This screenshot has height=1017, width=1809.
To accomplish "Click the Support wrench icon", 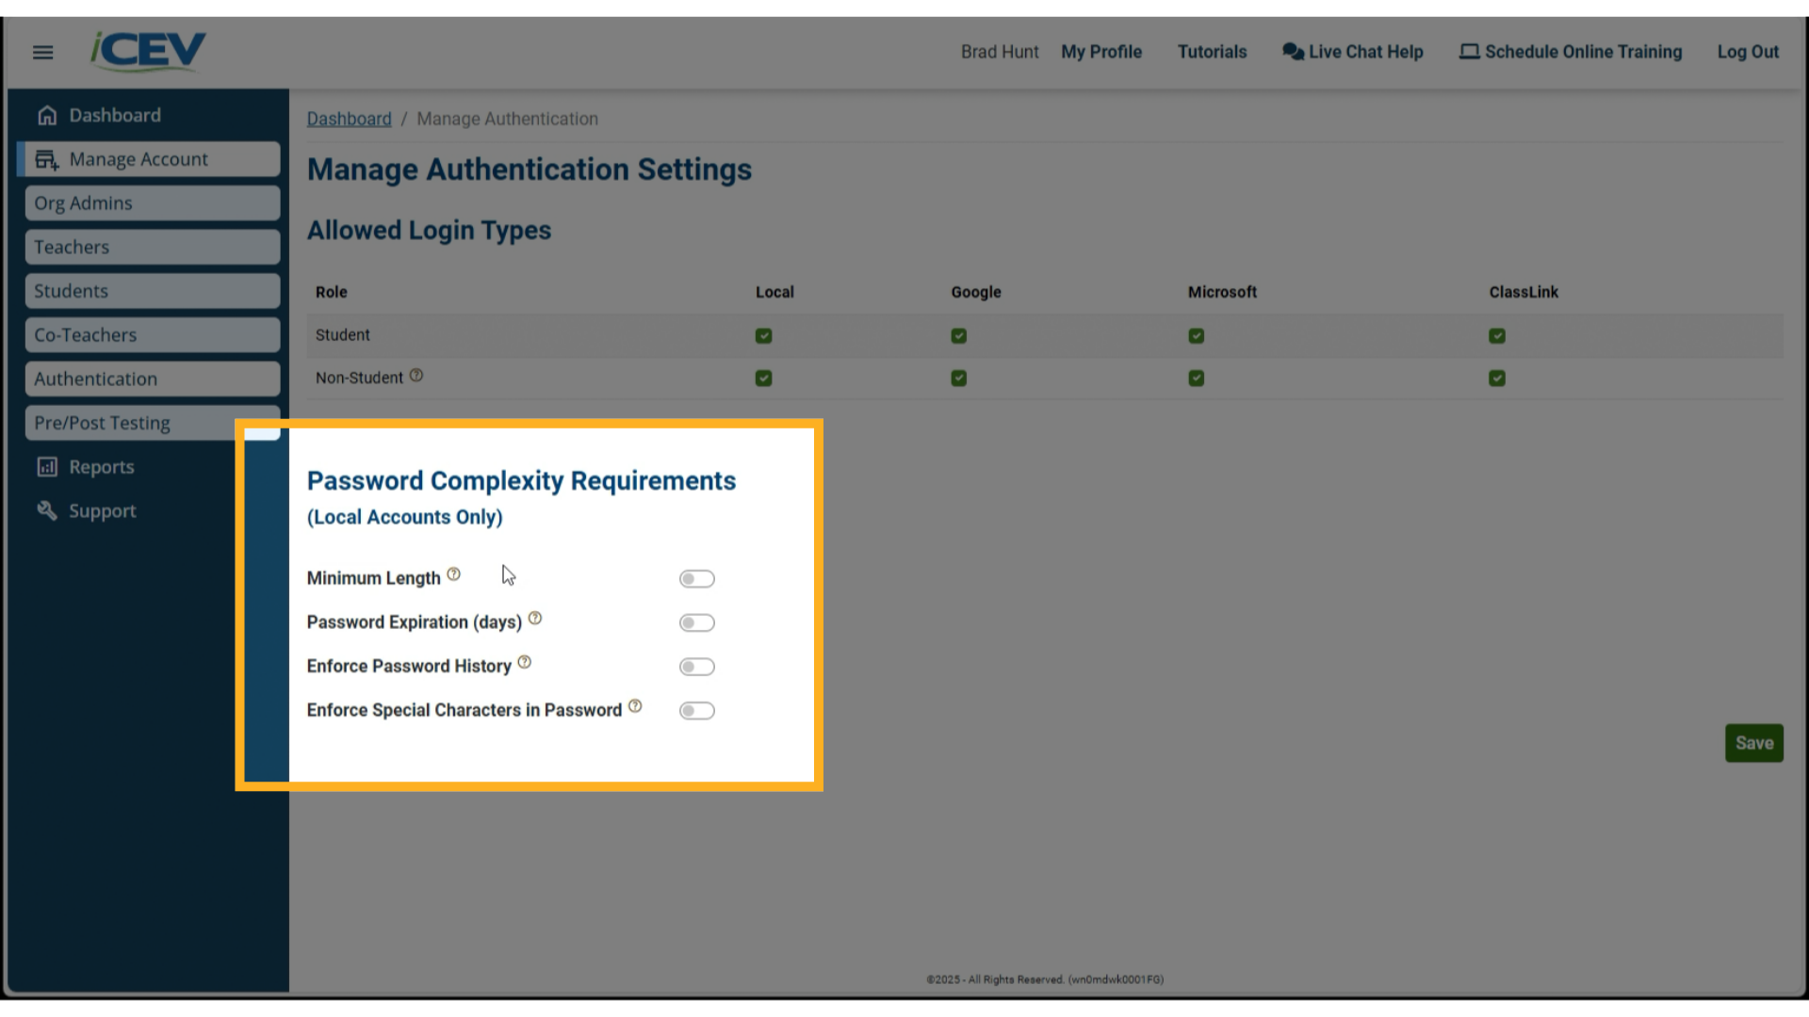I will pyautogui.click(x=47, y=510).
